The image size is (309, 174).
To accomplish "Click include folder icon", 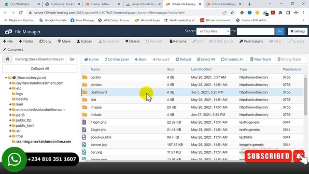I will tap(85, 115).
